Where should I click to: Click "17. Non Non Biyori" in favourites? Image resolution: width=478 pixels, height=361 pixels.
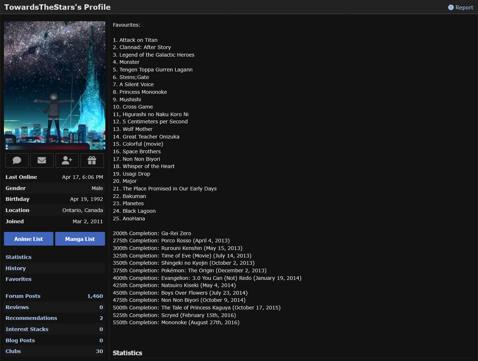pos(136,159)
